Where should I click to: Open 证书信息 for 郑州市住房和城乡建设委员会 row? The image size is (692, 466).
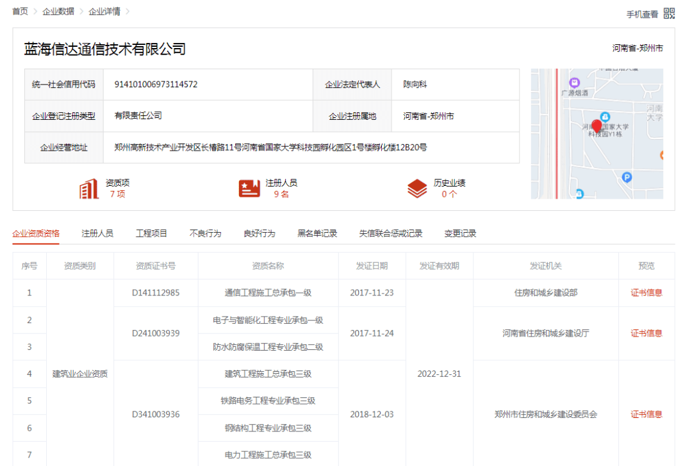click(x=646, y=414)
